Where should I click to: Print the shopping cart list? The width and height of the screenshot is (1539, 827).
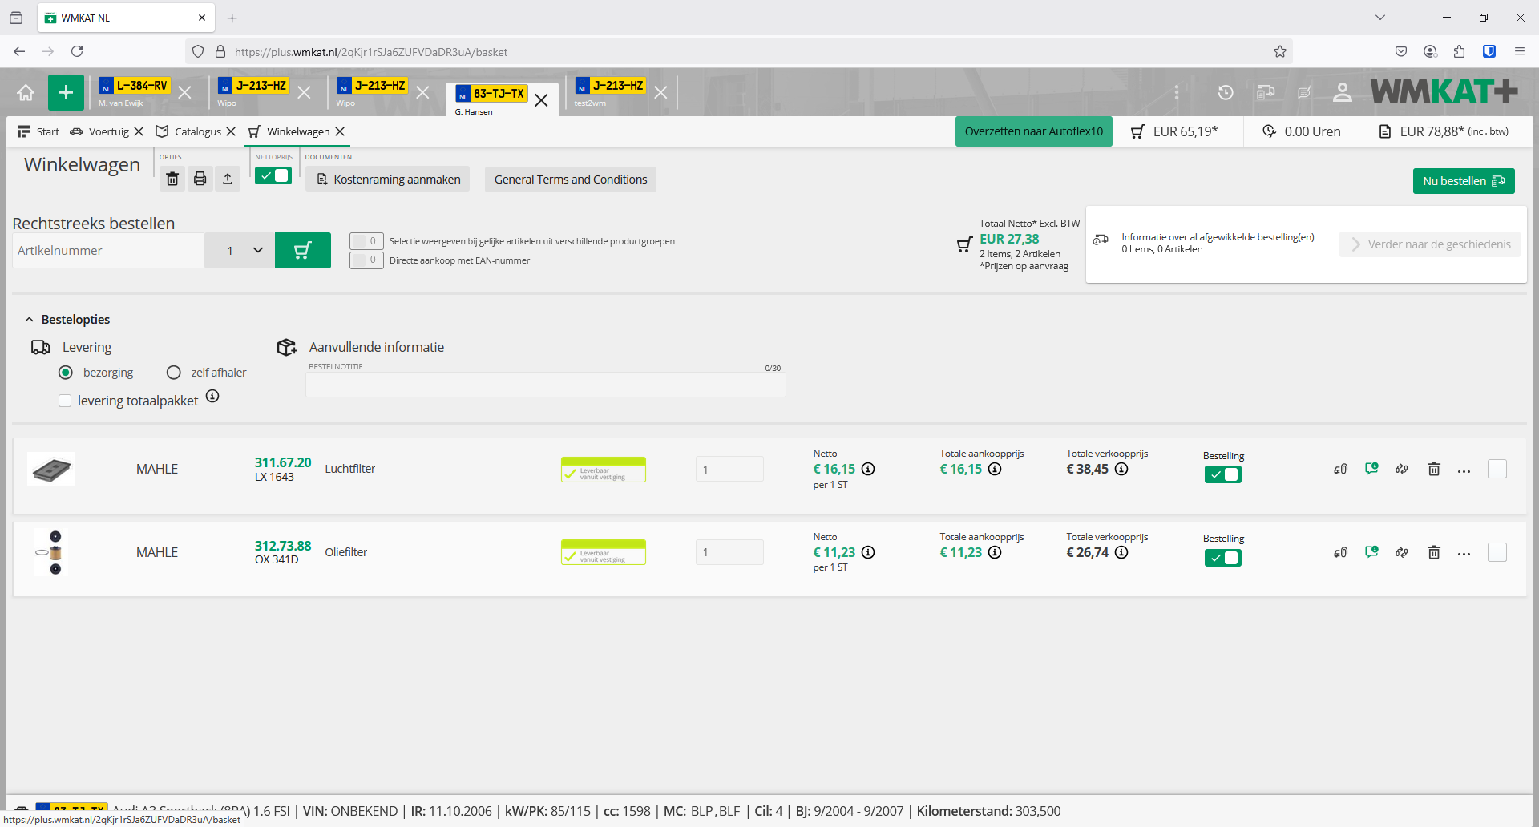click(x=200, y=179)
